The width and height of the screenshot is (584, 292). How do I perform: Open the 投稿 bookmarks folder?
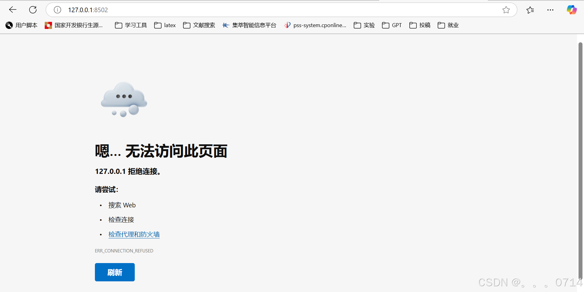(419, 25)
